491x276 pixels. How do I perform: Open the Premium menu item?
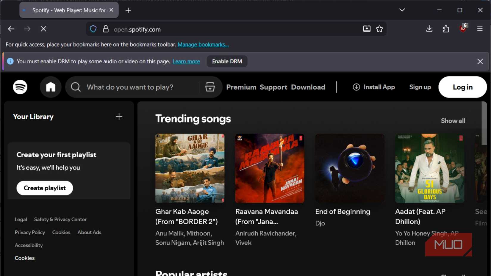241,87
